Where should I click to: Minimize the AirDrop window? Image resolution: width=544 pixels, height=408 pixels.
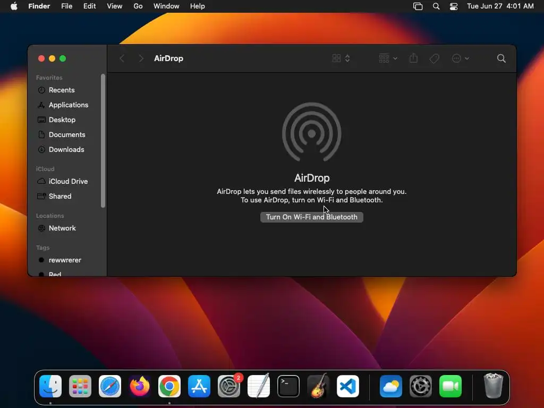pos(52,58)
